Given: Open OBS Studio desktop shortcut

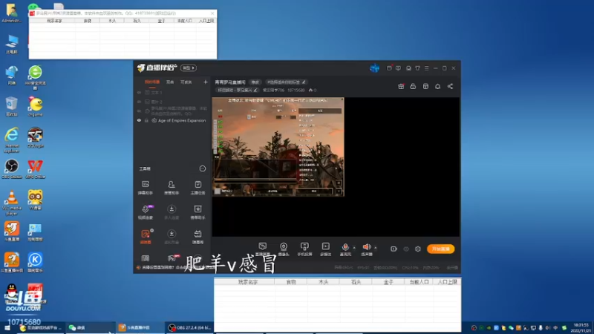Looking at the screenshot, I should pos(12,169).
